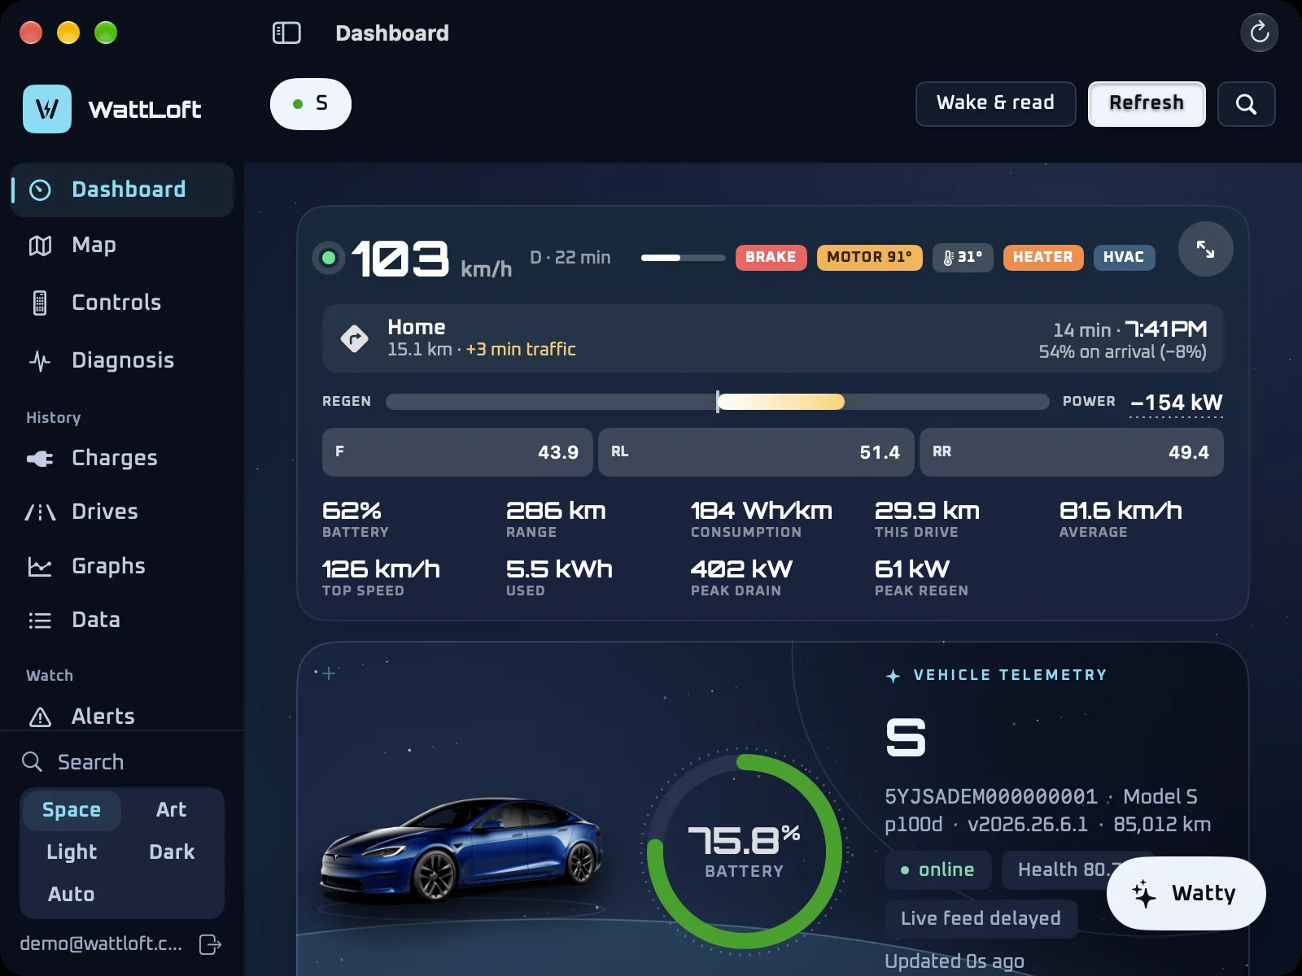
Task: Select the S vehicle pill
Action: (311, 104)
